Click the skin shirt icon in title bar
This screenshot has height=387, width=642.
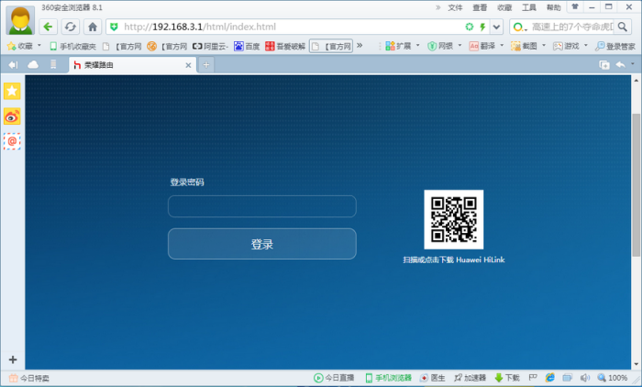point(575,6)
